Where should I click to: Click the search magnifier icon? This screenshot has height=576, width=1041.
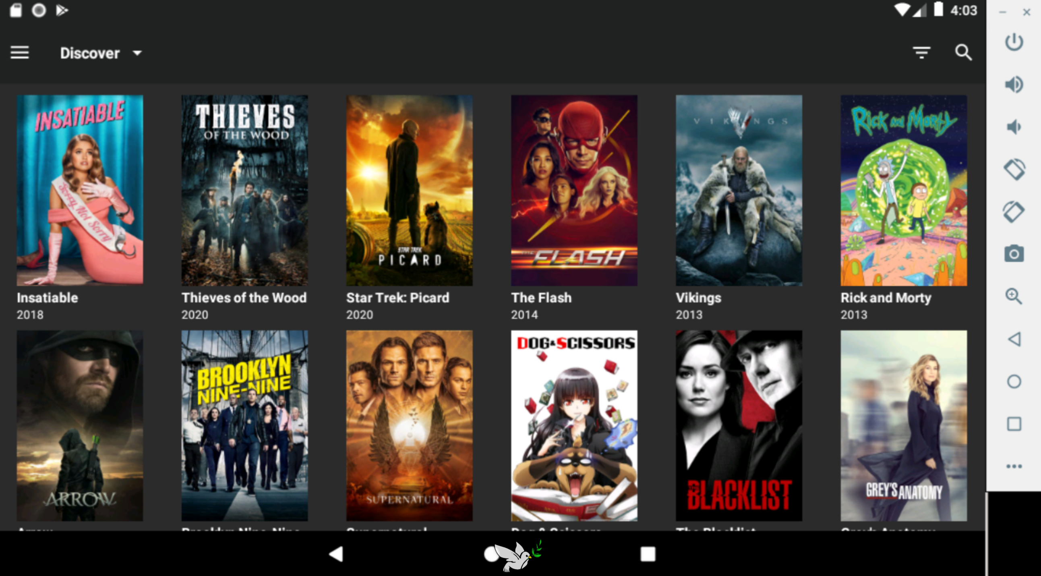pyautogui.click(x=963, y=52)
